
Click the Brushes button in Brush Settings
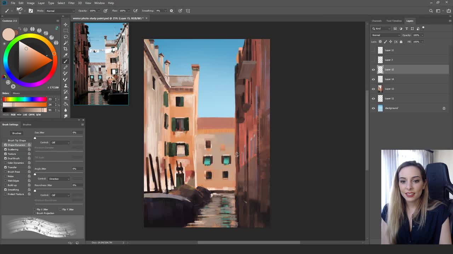[x=17, y=133]
